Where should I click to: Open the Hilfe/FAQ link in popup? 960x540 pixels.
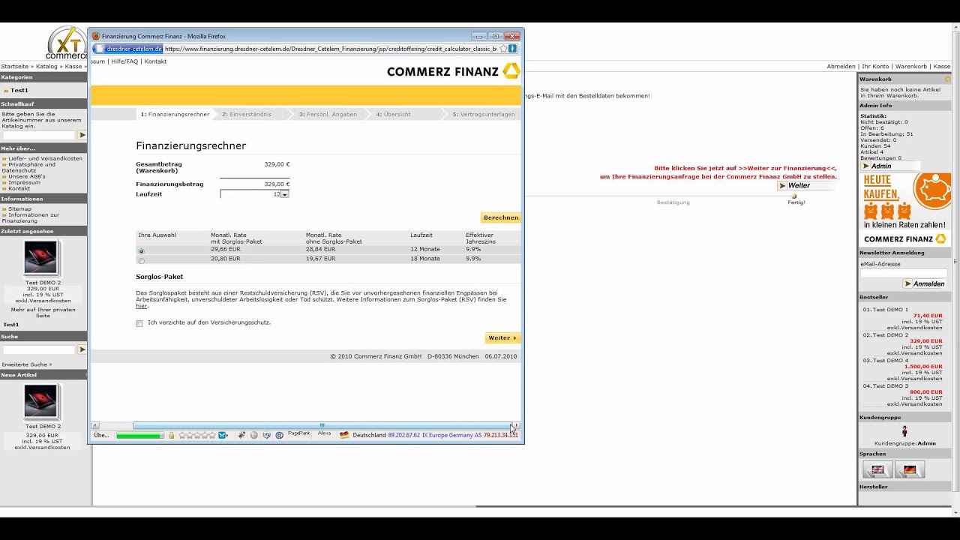point(124,61)
